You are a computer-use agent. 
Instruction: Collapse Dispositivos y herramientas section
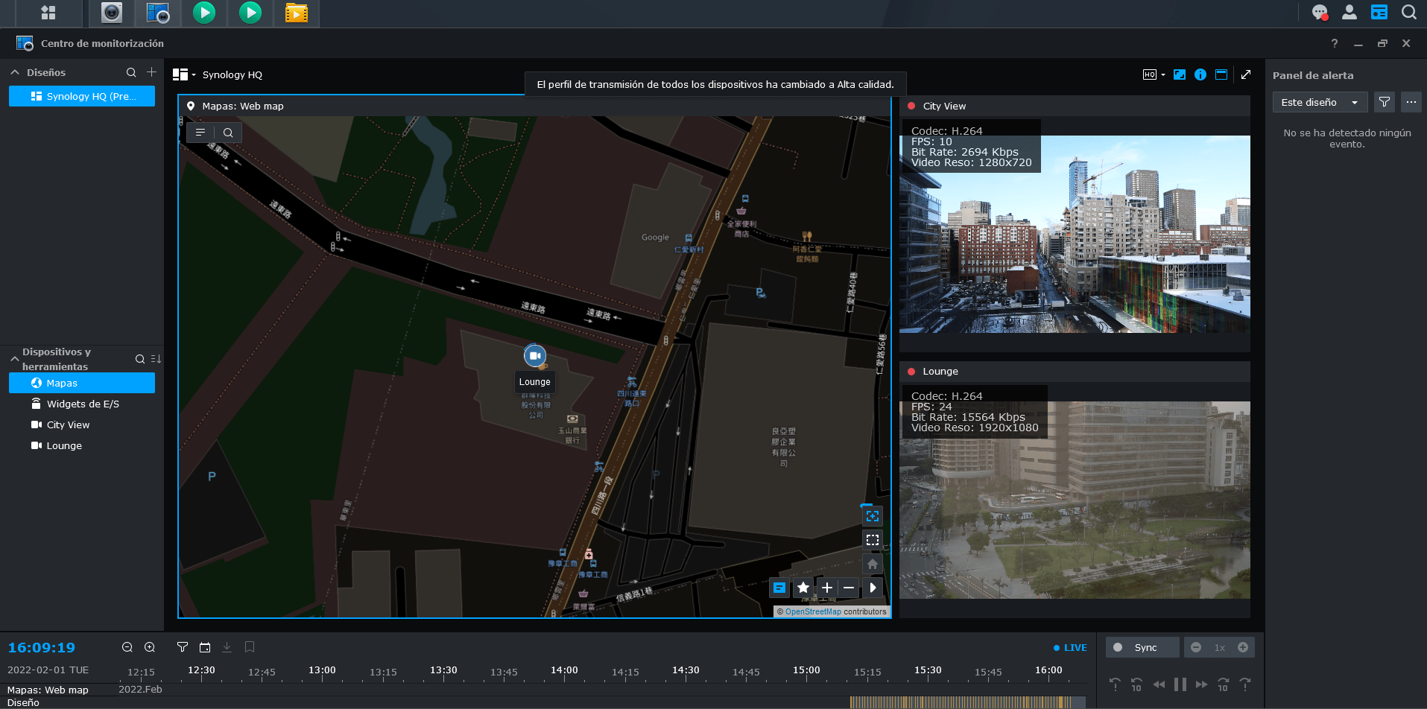click(15, 359)
